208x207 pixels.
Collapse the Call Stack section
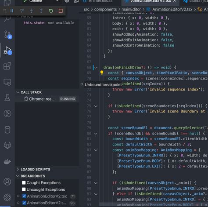pyautogui.click(x=18, y=92)
